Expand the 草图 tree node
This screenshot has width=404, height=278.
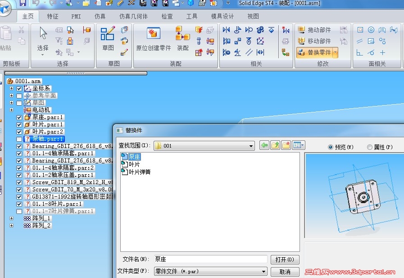(x=11, y=103)
